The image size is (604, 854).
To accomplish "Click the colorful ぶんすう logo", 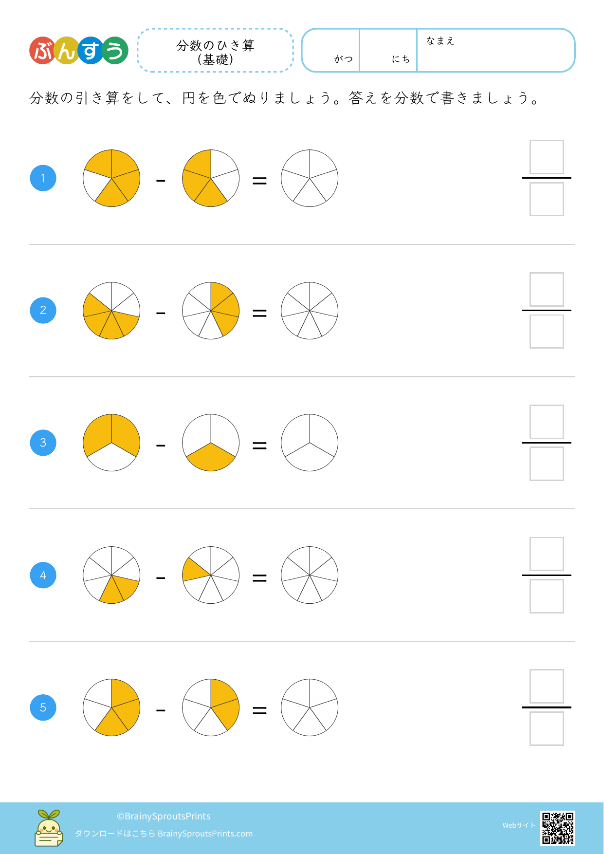I will click(79, 51).
